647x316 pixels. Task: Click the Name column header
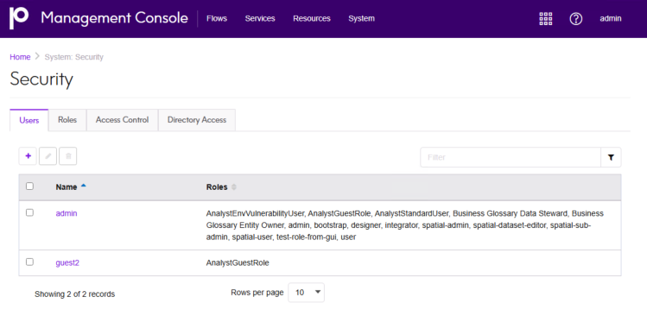67,187
